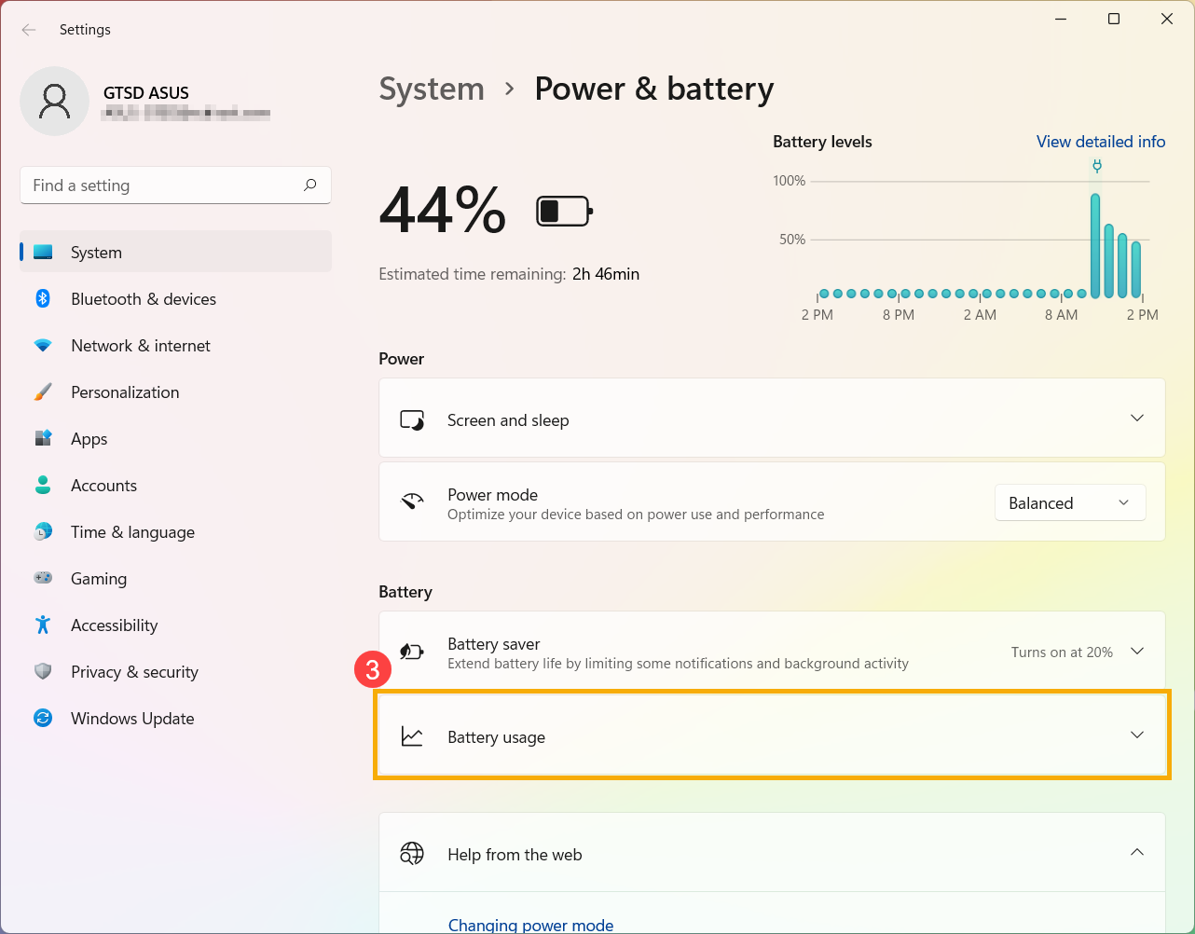
Task: Minimize the Settings window
Action: coord(1061,19)
